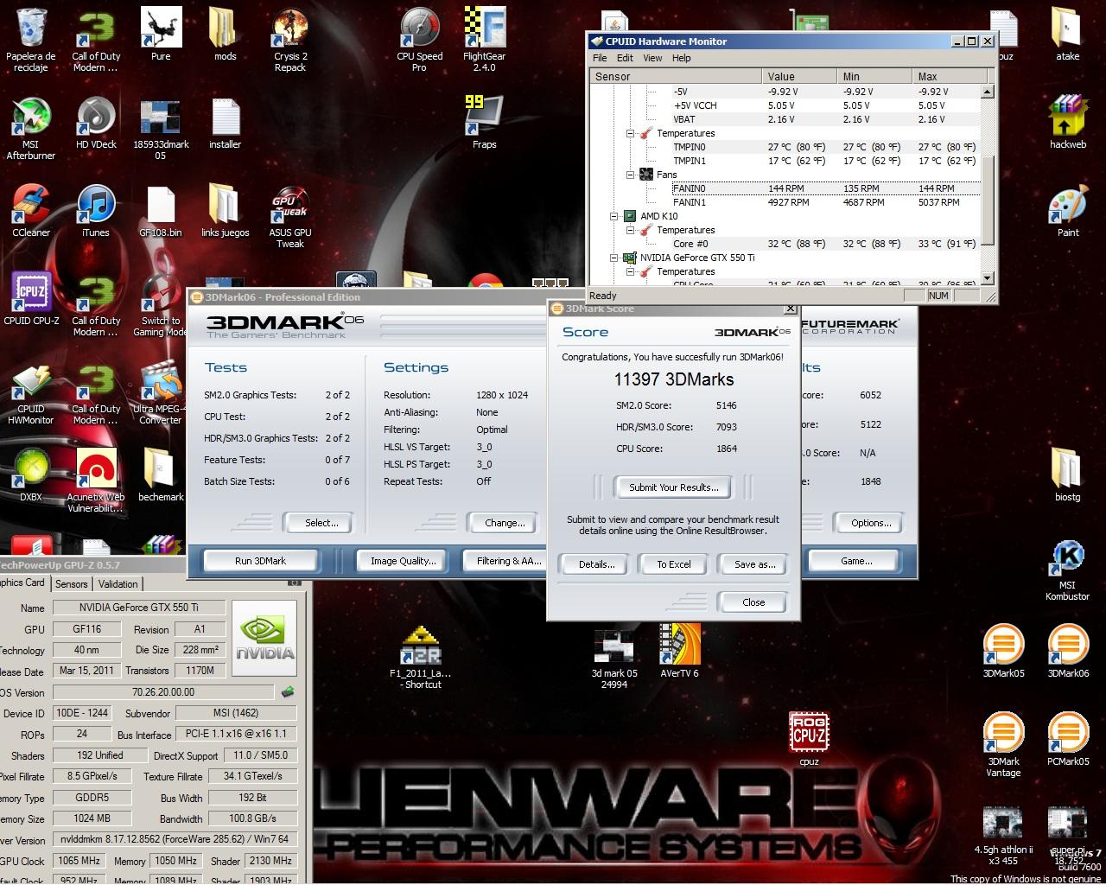This screenshot has width=1106, height=885.
Task: Open Options in 3DMark06 window
Action: (x=870, y=523)
